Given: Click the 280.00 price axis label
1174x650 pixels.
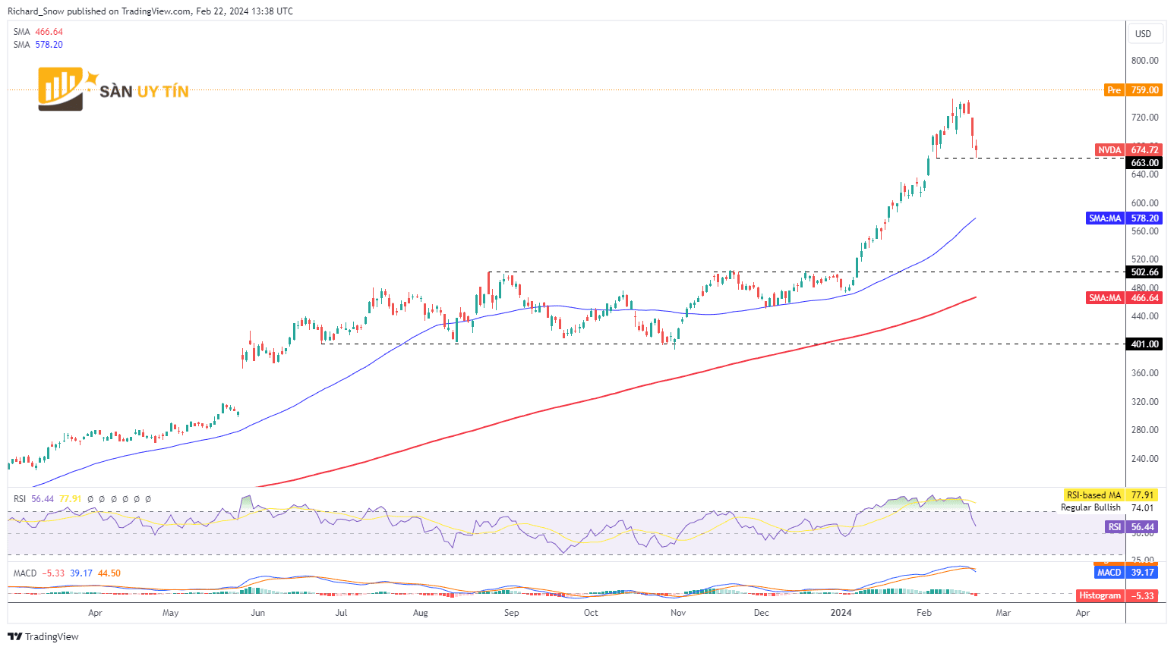Looking at the screenshot, I should click(1144, 430).
